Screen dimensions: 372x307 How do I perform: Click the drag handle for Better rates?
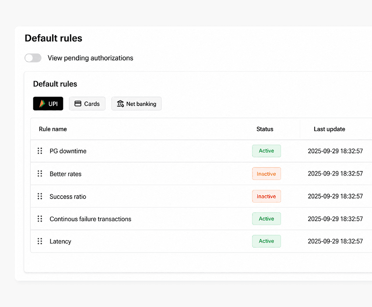pyautogui.click(x=40, y=174)
